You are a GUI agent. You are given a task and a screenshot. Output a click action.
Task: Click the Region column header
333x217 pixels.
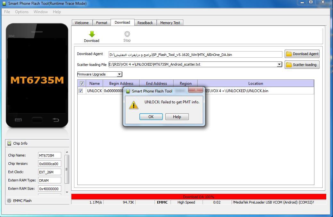tap(186, 83)
